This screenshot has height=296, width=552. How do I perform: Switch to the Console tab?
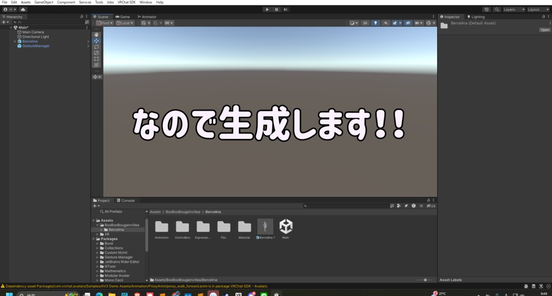(126, 200)
